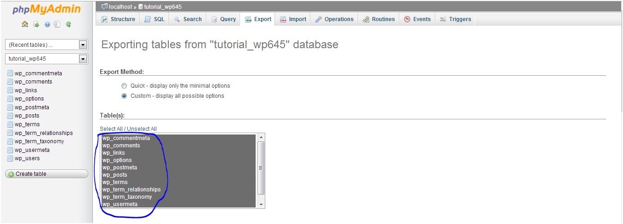Click the Home icon under phpMyAdmin logo
The image size is (623, 224).
pos(25,25)
